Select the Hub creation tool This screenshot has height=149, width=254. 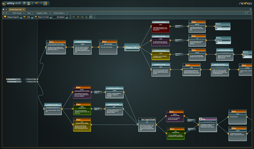(28, 17)
